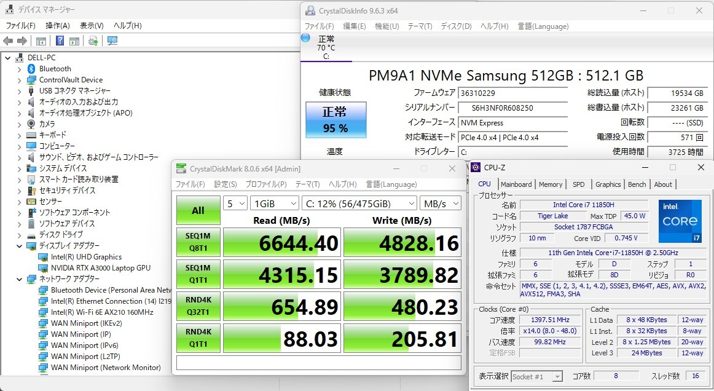Open the MB/s unit dropdown
The image size is (714, 391).
tap(440, 203)
